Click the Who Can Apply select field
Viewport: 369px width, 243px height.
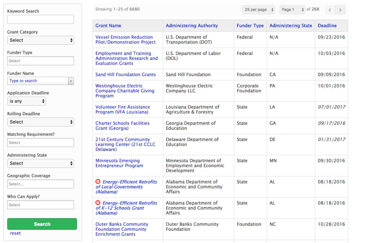pyautogui.click(x=40, y=205)
